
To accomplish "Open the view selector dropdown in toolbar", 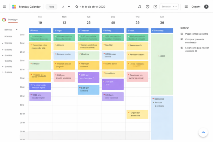I will pyautogui.click(x=169, y=7).
